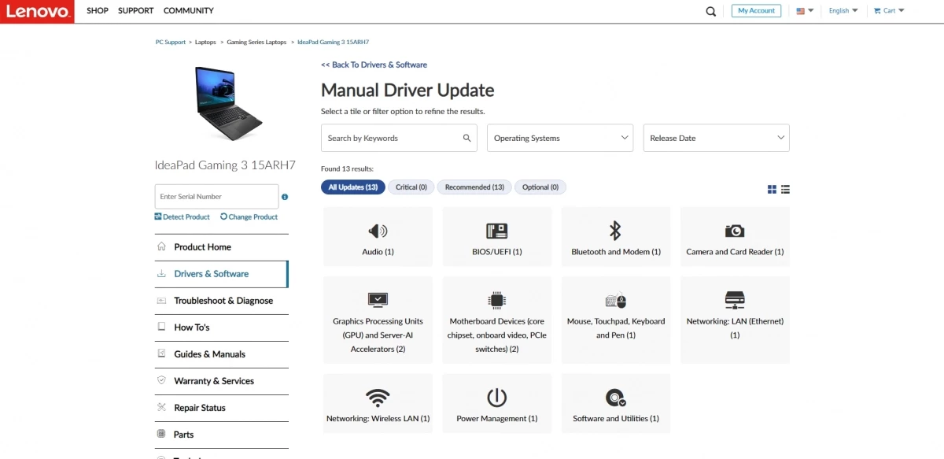Open the country flag dropdown arrow

(811, 10)
